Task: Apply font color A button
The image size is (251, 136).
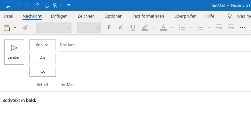Action: click(163, 28)
